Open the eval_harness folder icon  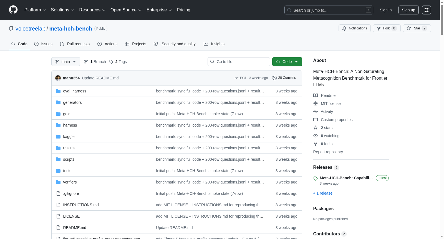[58, 91]
